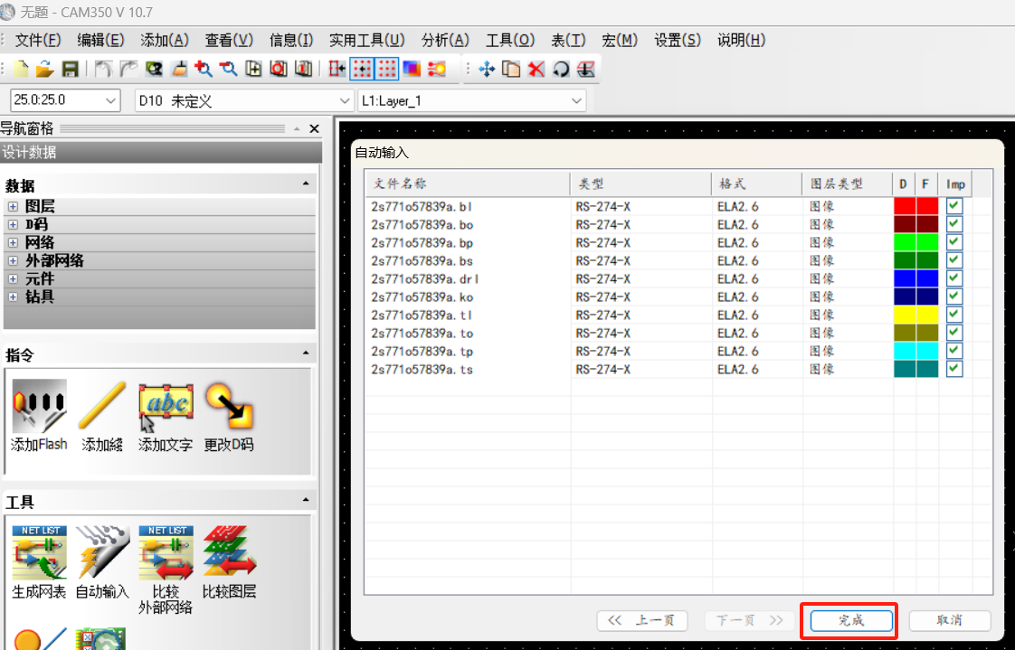The width and height of the screenshot is (1015, 650).
Task: Click the Redraw brush toolbar icon
Action: coord(179,69)
